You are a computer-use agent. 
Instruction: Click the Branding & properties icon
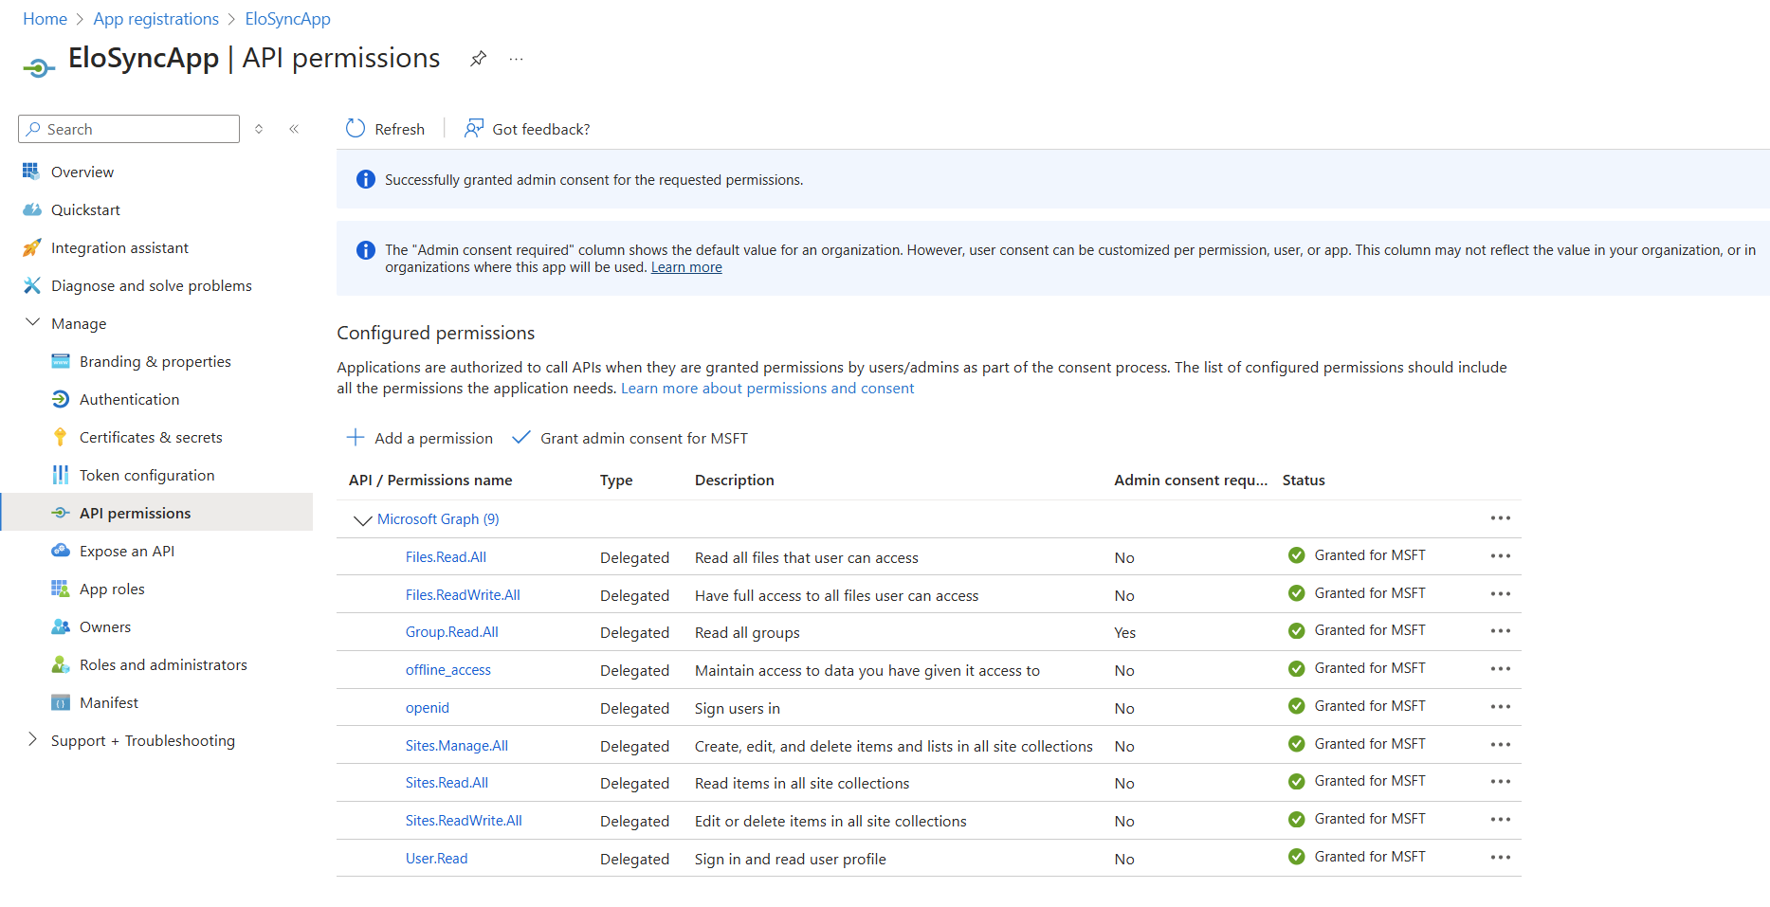60,361
